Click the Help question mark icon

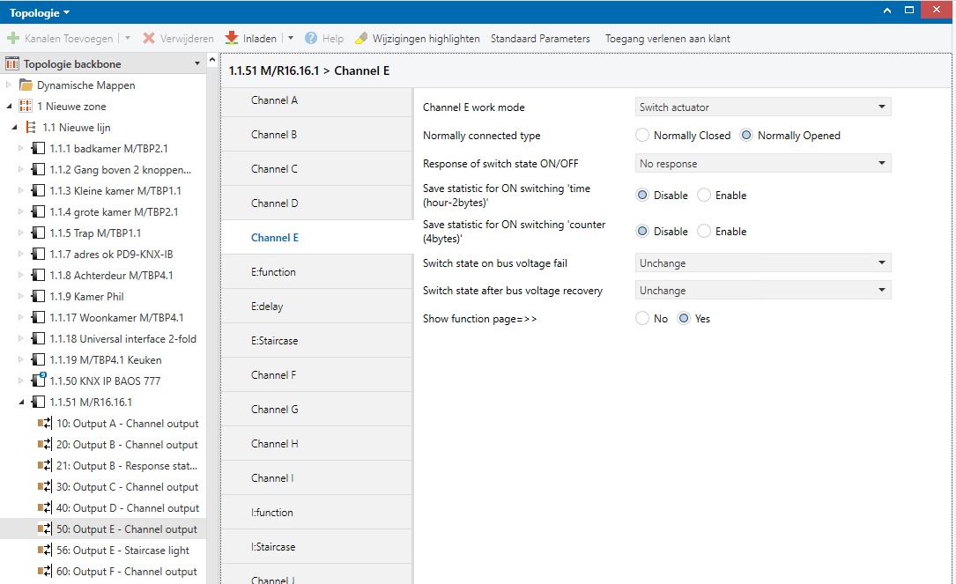[x=311, y=39]
